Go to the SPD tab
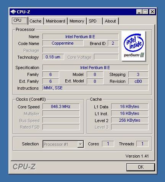The width and height of the screenshot is (165, 182). (x=94, y=21)
